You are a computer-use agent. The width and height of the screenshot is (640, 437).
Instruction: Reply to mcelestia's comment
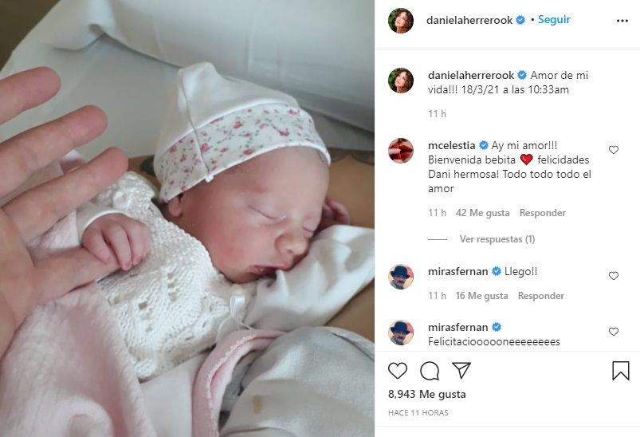tap(543, 213)
